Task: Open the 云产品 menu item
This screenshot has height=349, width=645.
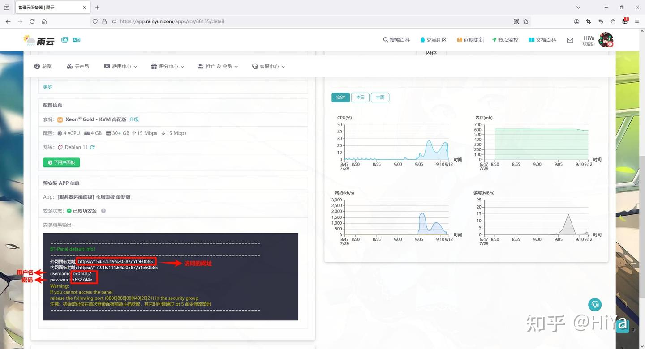Action: click(x=78, y=66)
